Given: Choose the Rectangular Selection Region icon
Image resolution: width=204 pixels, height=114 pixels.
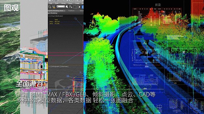Looking at the screenshot, I should click(x=75, y=7).
